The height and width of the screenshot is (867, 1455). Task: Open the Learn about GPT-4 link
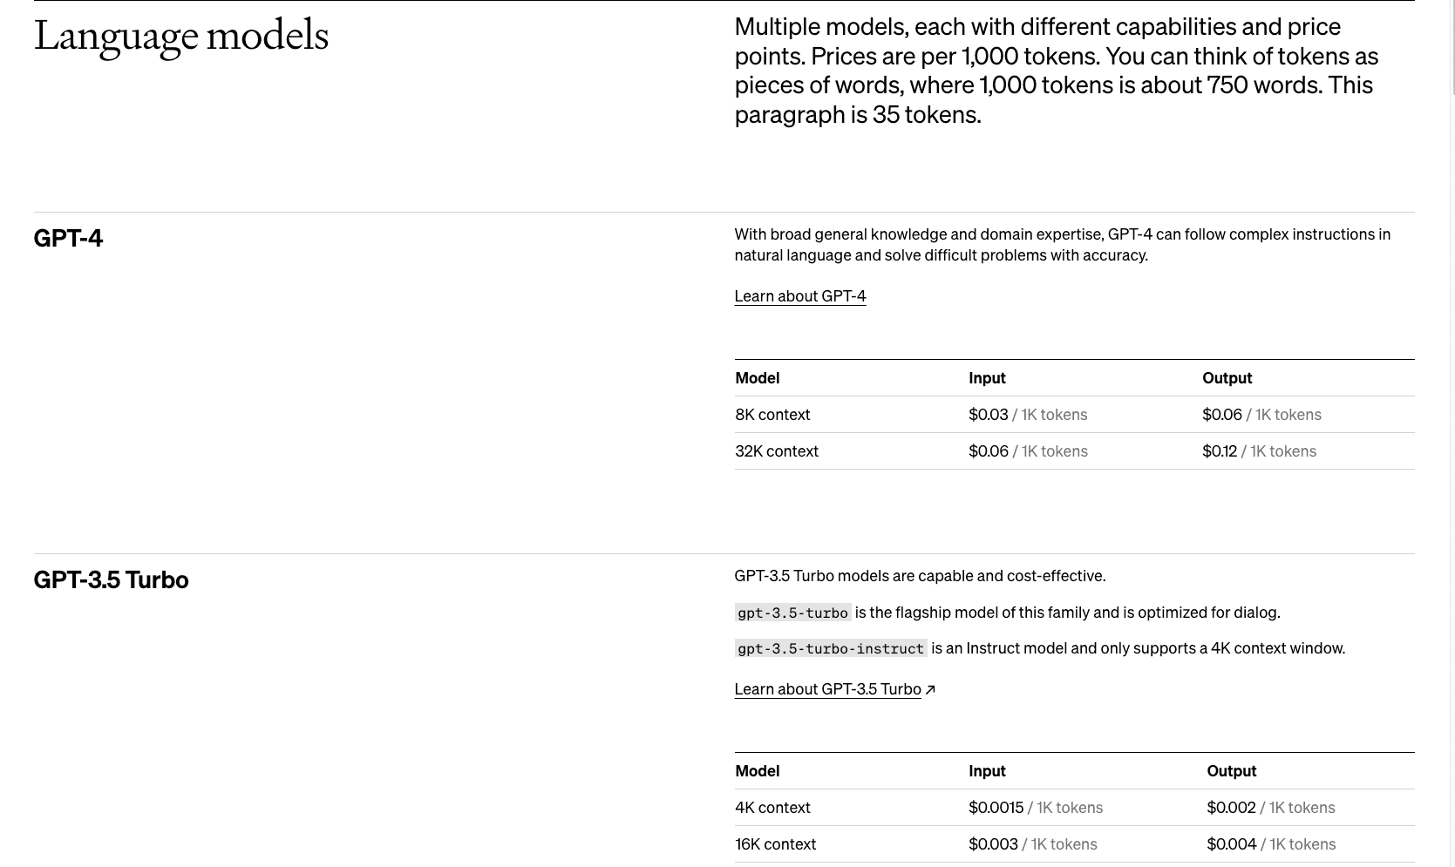tap(799, 296)
